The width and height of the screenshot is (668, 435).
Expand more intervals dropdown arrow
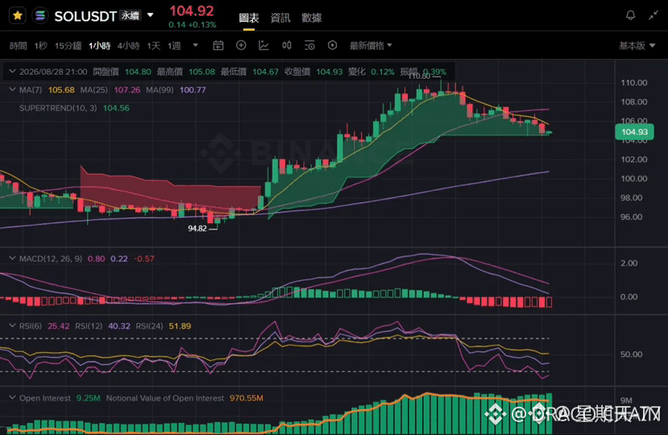[x=196, y=45]
